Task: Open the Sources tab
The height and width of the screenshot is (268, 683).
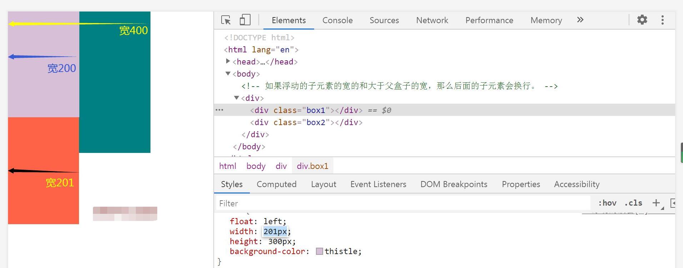Action: pos(384,20)
